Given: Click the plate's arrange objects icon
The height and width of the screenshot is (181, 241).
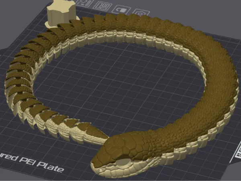Looking at the screenshot, I should [x=102, y=6].
